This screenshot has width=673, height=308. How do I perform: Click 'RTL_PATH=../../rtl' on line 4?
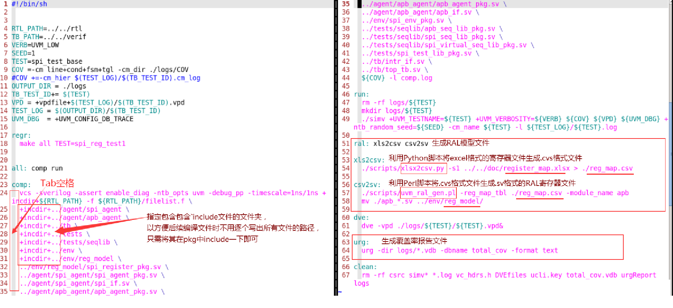tap(47, 28)
